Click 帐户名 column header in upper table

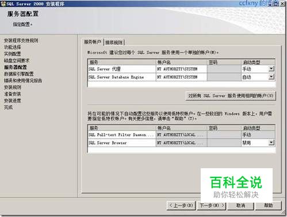[x=181, y=62]
